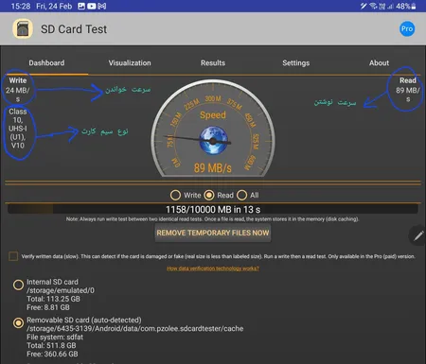The height and width of the screenshot is (364, 426).
Task: Select the All test radio button
Action: click(x=241, y=195)
